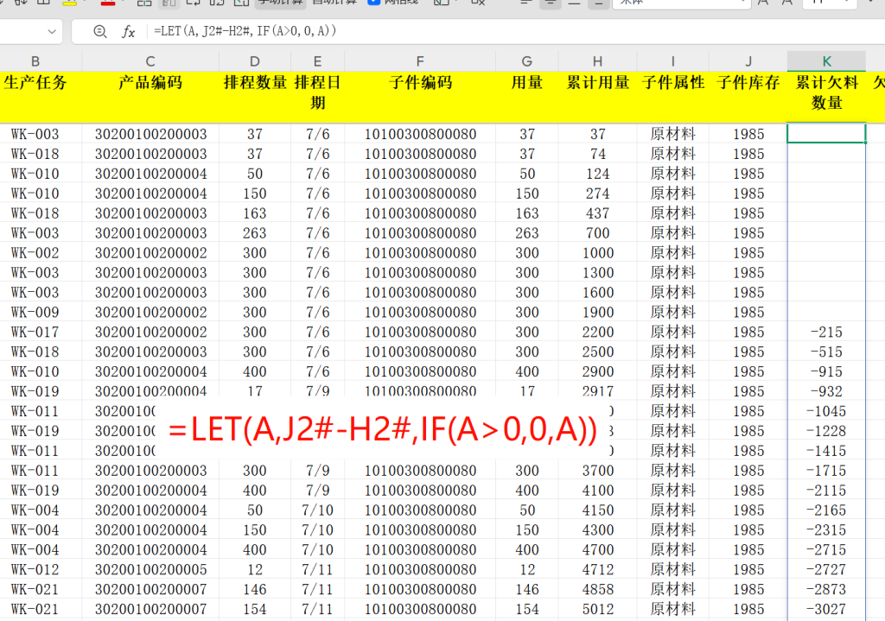The image size is (885, 621).
Task: Click the -515 shortage cell
Action: pos(826,352)
